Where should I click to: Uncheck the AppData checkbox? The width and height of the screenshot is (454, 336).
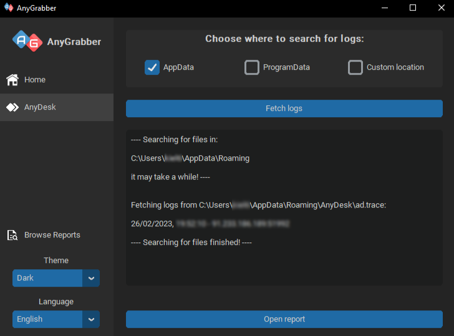(x=152, y=67)
